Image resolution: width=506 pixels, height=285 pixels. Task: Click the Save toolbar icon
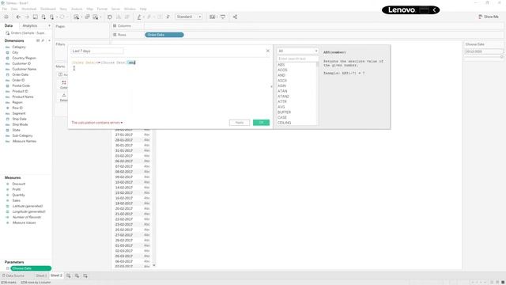pos(35,17)
